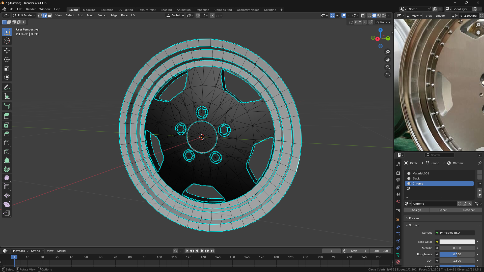Screen dimensions: 484x272
Task: Open the File menu
Action: (x=11, y=9)
